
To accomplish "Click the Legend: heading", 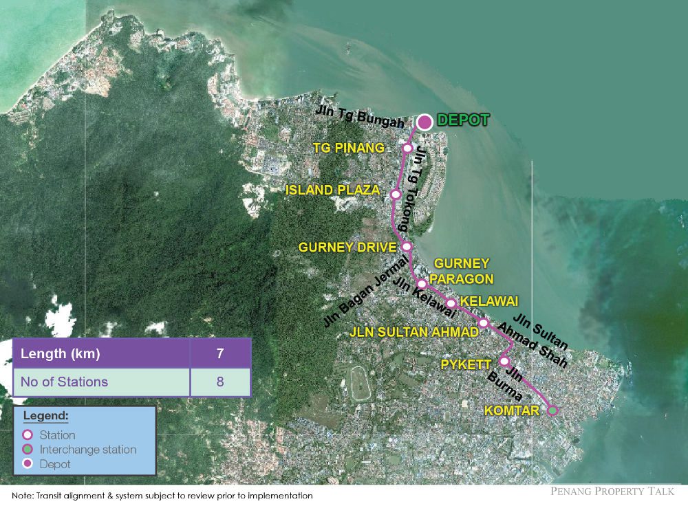I will click(x=46, y=416).
